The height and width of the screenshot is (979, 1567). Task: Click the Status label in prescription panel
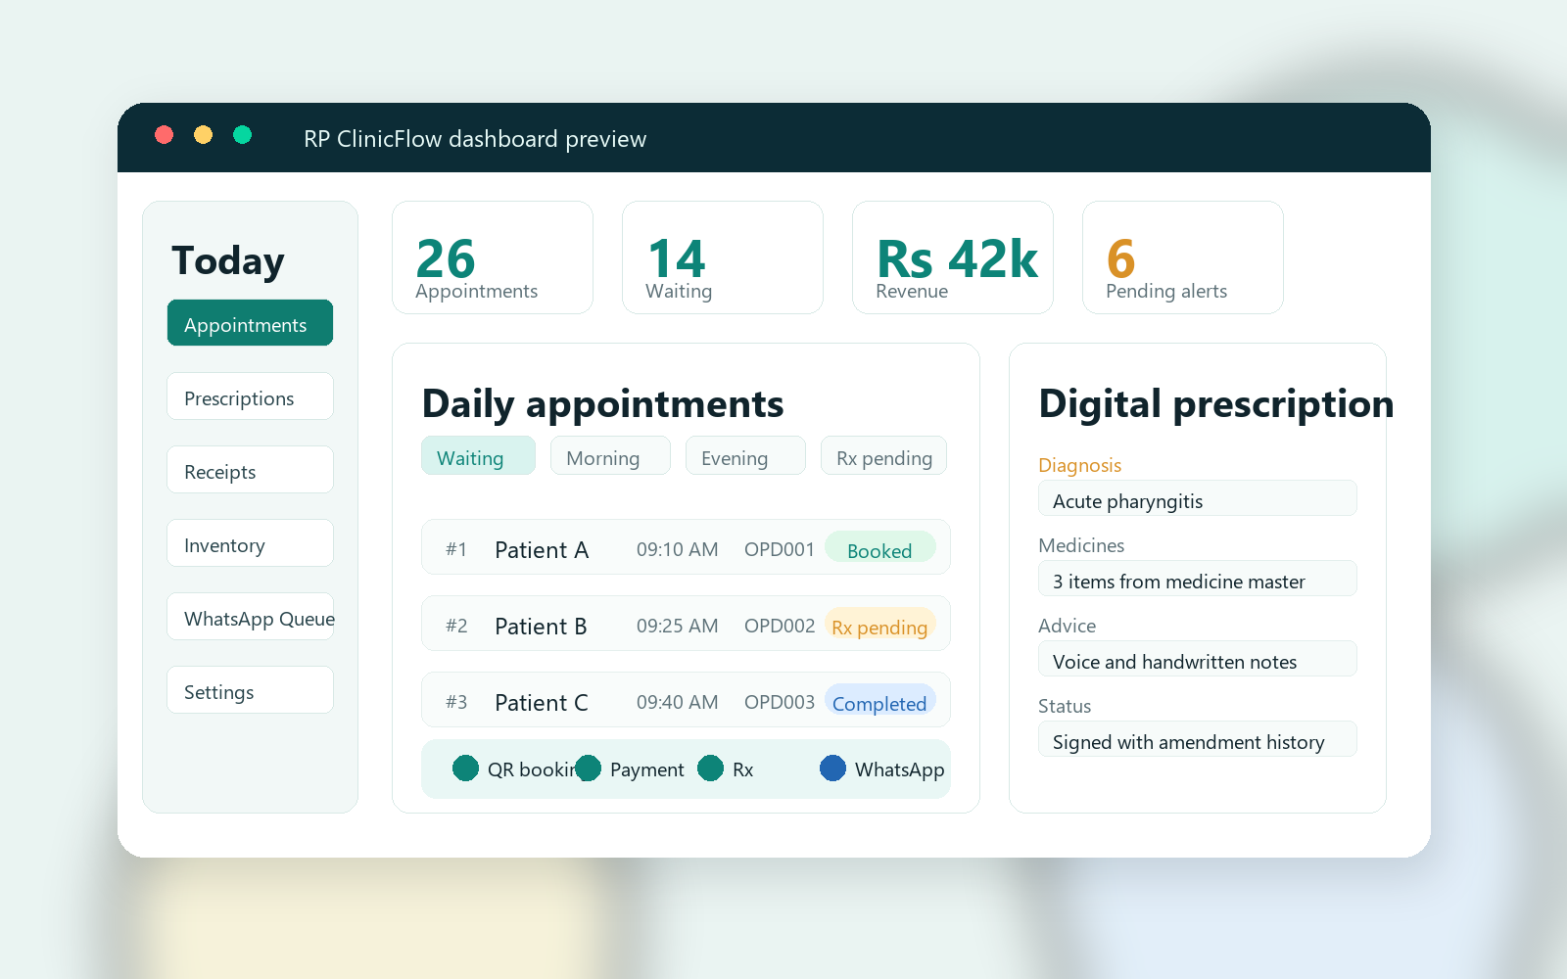(x=1065, y=706)
